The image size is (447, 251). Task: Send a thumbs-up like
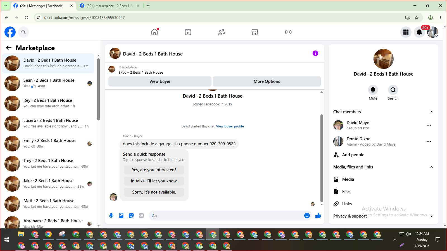[x=318, y=216]
